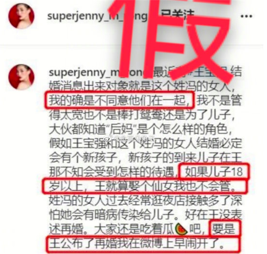Tap the profile avatar in the post header
The height and width of the screenshot is (254, 267).
click(21, 16)
